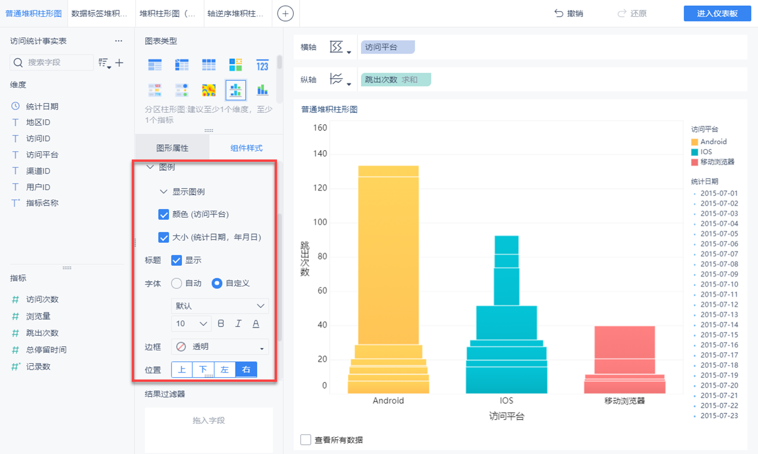Image resolution: width=758 pixels, height=454 pixels.
Task: Open the 横轴 axis options dropdown
Action: (341, 47)
